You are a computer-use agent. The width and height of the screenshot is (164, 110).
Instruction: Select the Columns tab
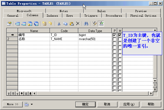(32, 15)
